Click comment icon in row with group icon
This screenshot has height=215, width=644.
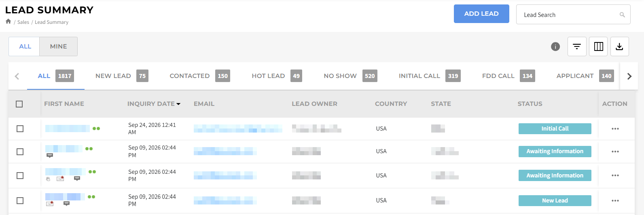77,178
